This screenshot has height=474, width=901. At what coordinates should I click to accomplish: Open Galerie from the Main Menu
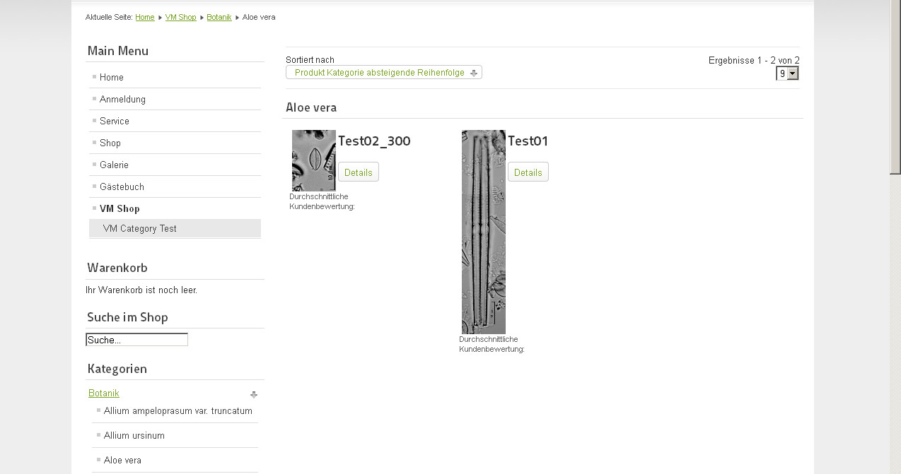click(x=114, y=165)
